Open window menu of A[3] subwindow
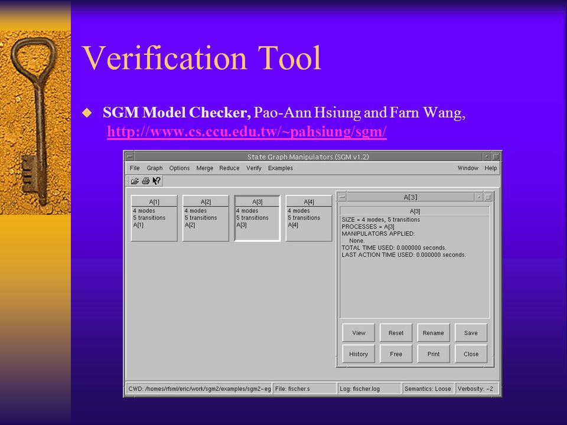Viewport: 567px width, 425px height. (343, 197)
